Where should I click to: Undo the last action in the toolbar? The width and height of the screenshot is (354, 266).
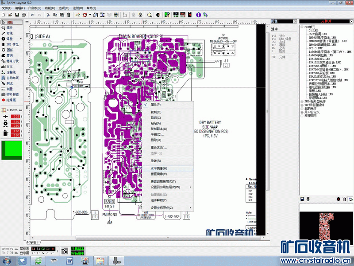click(x=33, y=15)
